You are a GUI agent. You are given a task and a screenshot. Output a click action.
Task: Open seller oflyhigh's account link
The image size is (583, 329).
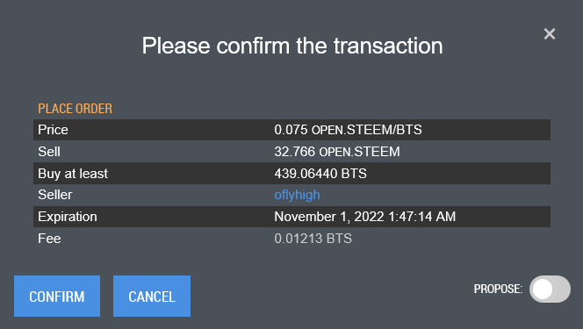(x=297, y=195)
